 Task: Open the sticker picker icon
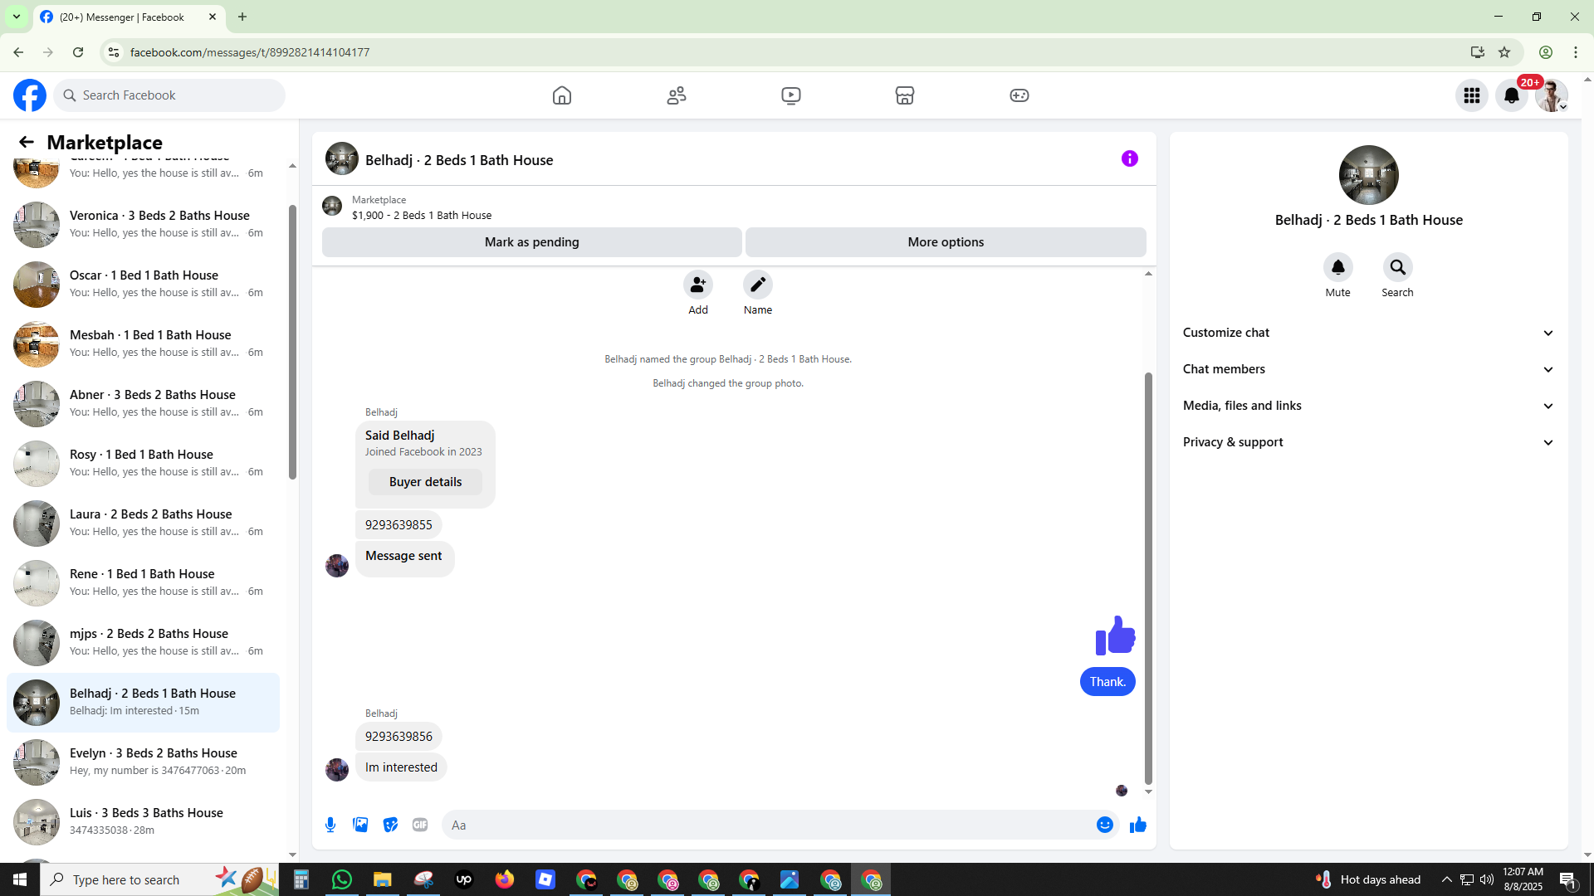(x=390, y=825)
